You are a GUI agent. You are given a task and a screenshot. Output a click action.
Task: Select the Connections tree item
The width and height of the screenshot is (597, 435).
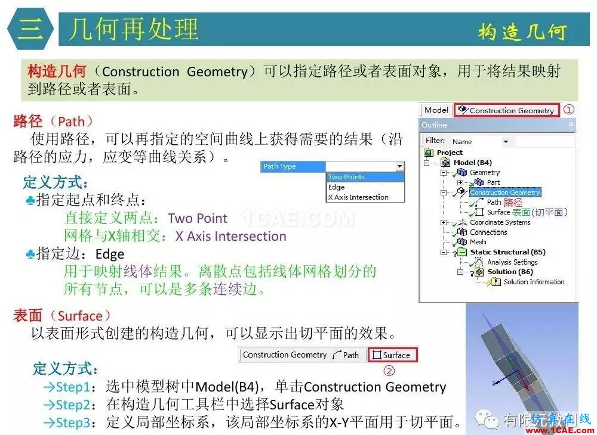pos(488,232)
